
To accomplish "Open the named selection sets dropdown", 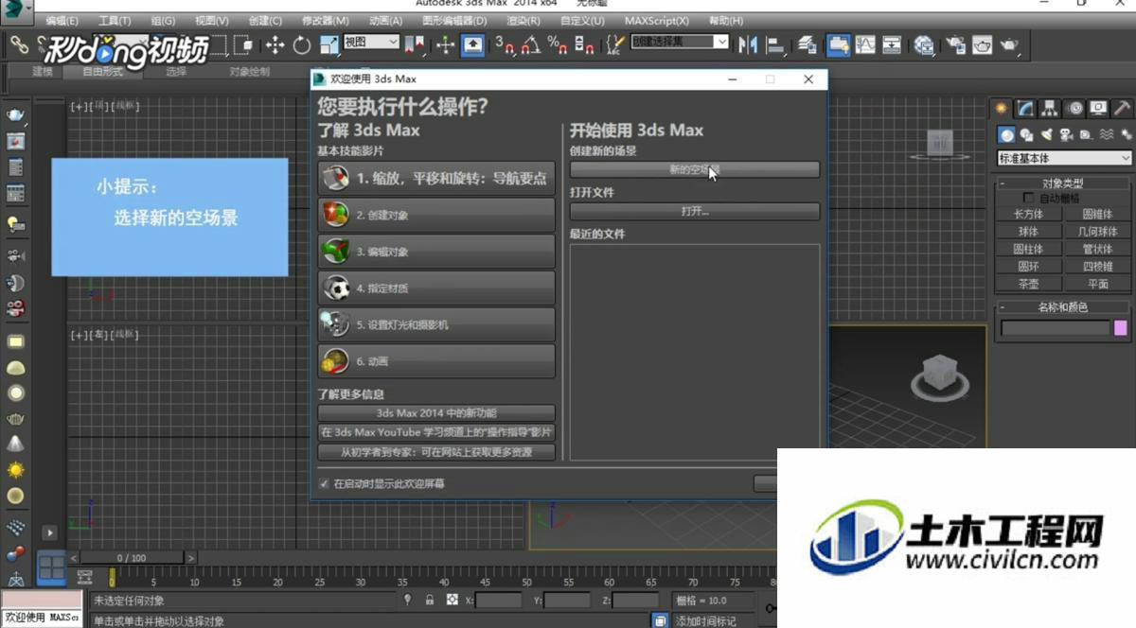I will pyautogui.click(x=680, y=42).
